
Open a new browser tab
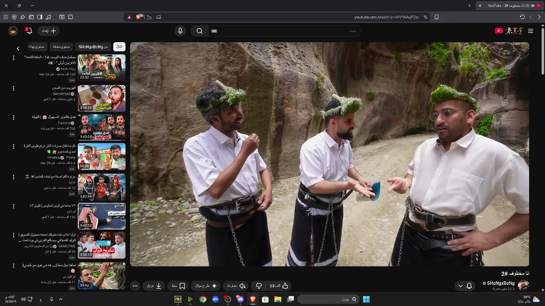coord(469,6)
